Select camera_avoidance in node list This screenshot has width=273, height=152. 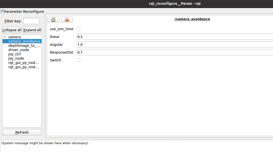tap(22, 41)
